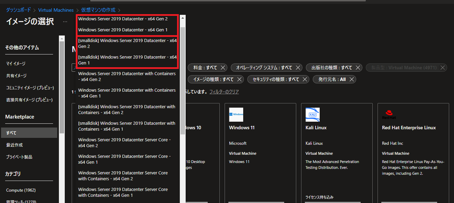
Task: Open the 発行元名 : All filter
Action: [332, 79]
